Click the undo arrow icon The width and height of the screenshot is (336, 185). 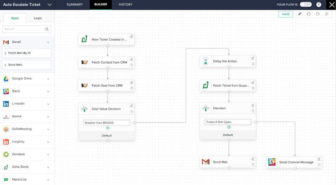[309, 14]
